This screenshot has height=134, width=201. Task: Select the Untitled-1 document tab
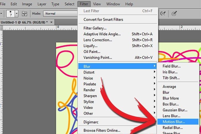click(x=24, y=22)
